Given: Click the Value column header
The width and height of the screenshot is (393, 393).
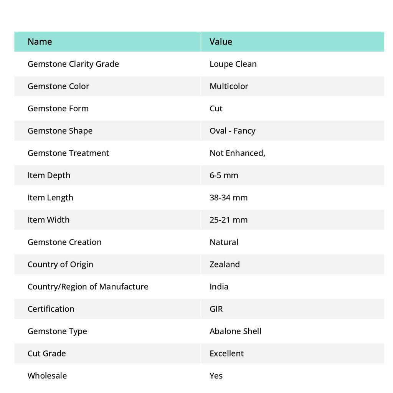Looking at the screenshot, I should [221, 41].
